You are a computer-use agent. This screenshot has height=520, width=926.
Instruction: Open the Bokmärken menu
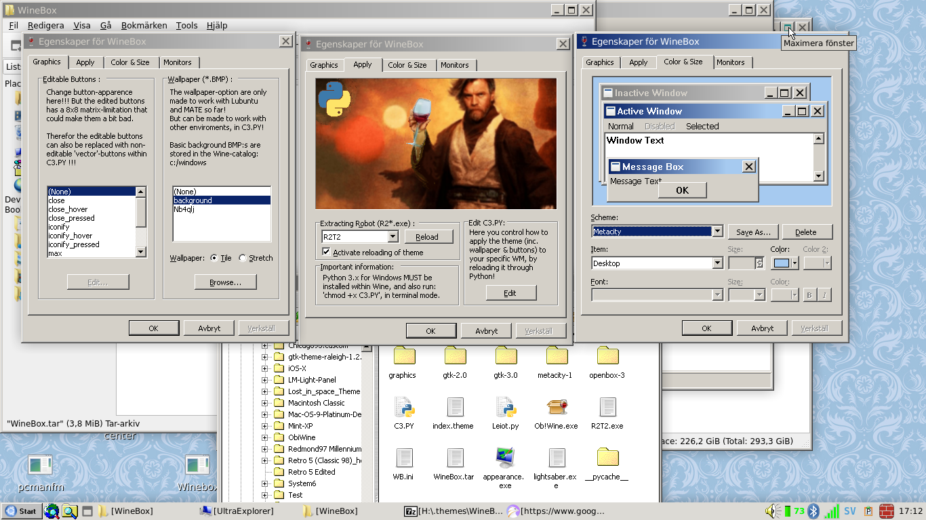[144, 25]
